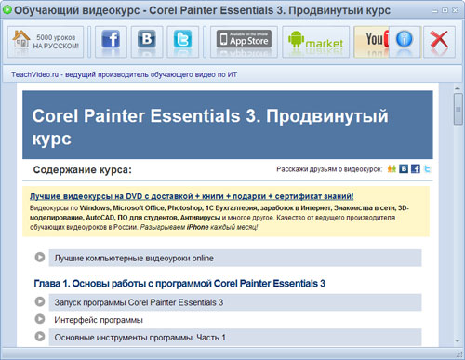Play Запуск программы lesson icon
This screenshot has width=465, height=360.
[x=40, y=301]
